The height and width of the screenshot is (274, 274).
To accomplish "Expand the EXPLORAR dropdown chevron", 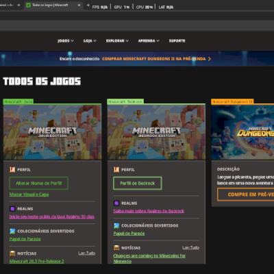I will pos(127,41).
